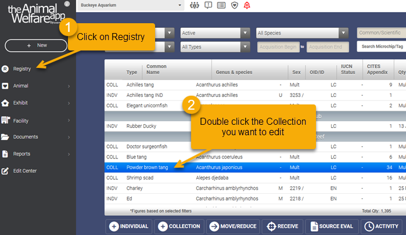Click the Acquisition Begin date field
The image size is (406, 235).
click(278, 47)
